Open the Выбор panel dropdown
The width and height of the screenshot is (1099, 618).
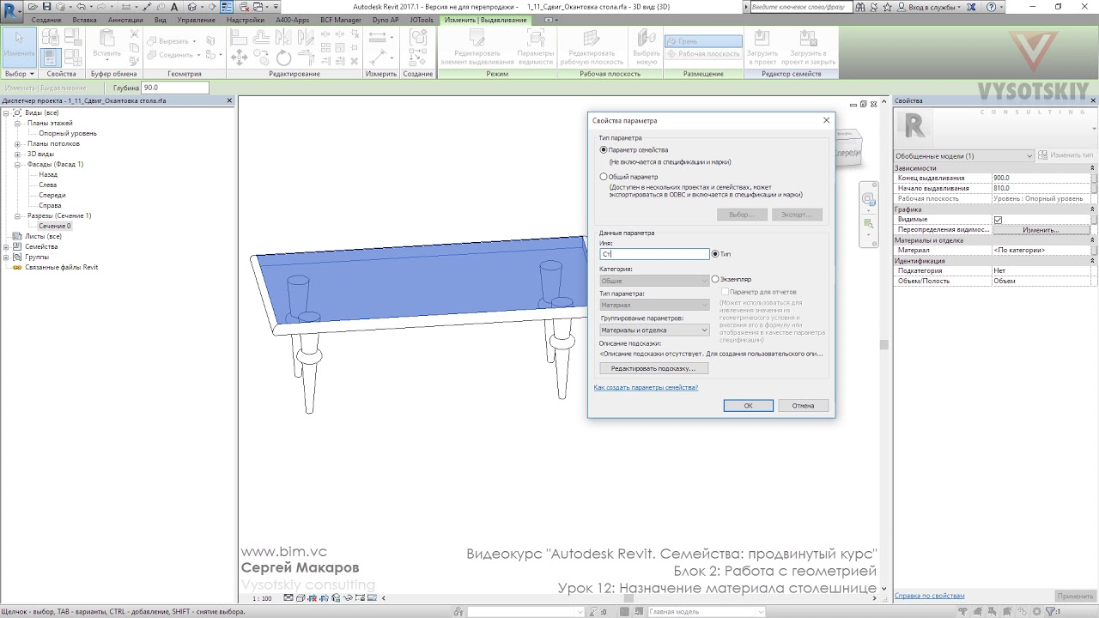(19, 74)
